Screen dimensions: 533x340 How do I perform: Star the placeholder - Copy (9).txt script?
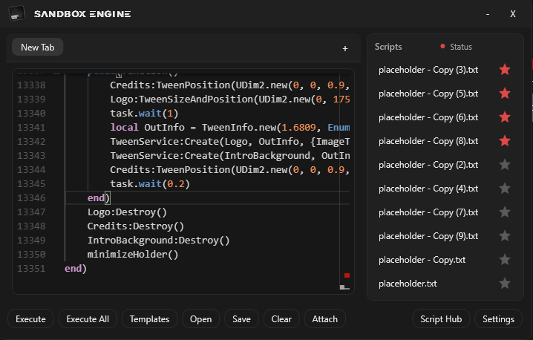[x=505, y=236]
